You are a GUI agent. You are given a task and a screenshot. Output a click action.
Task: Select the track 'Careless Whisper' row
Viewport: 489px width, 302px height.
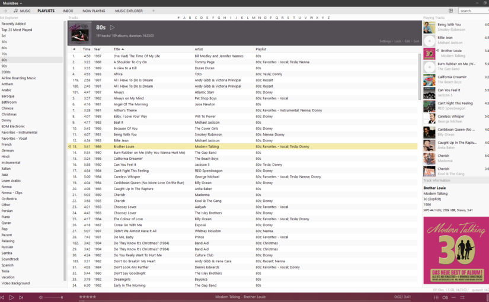(242, 176)
